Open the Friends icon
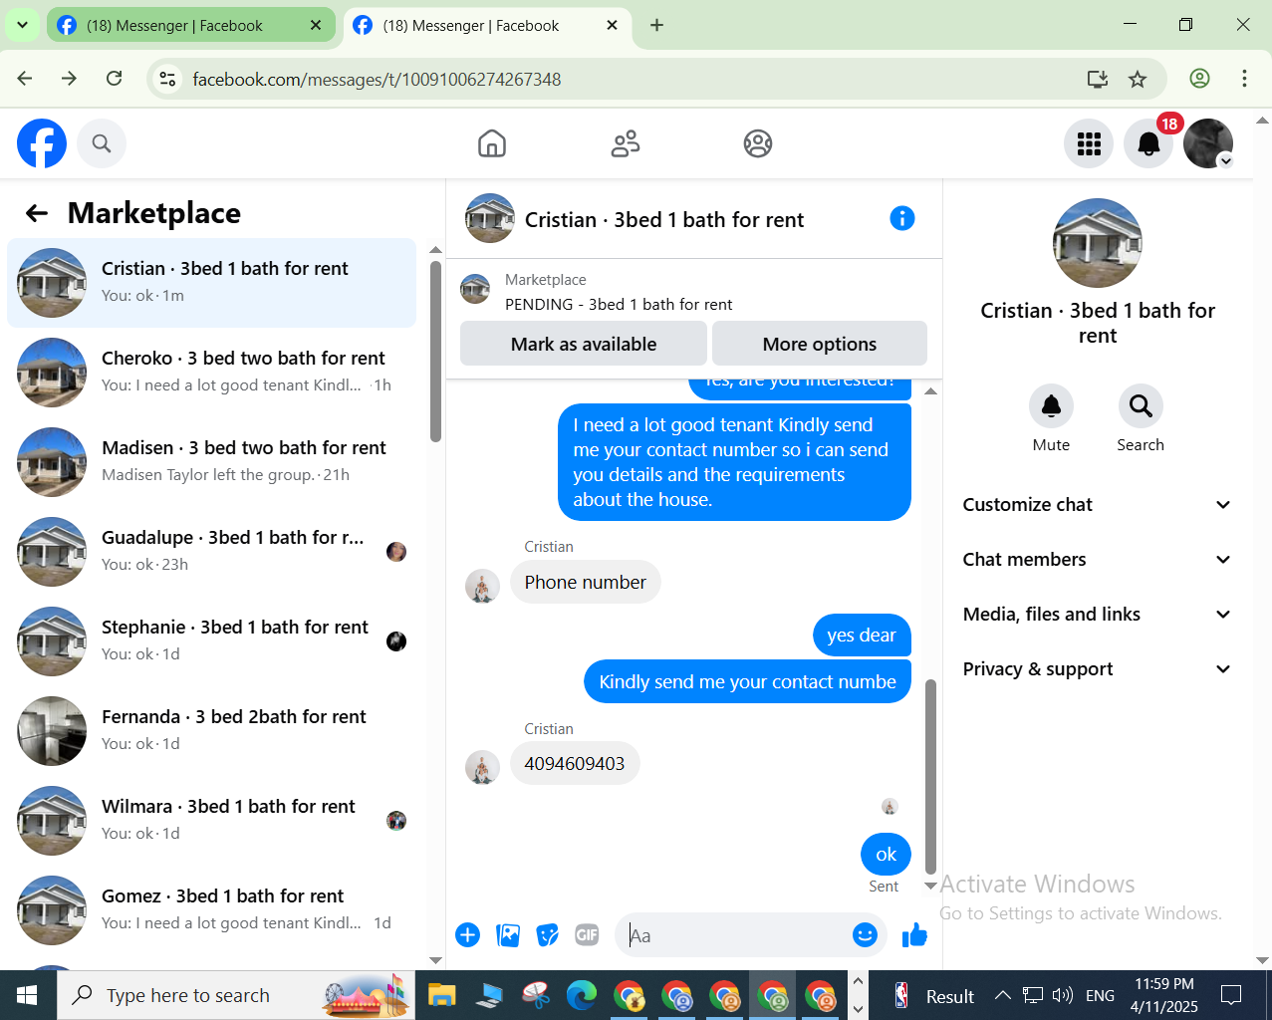Screen dimensions: 1272x1020 626,143
